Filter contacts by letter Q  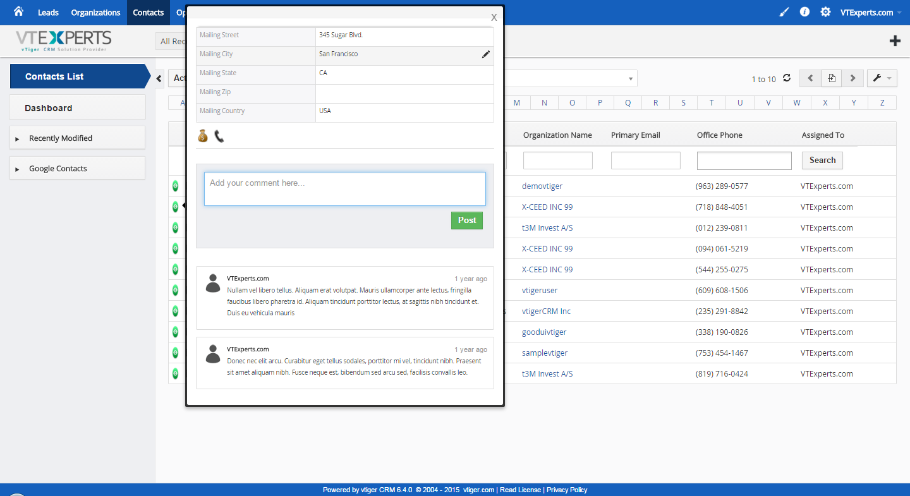[x=628, y=102]
